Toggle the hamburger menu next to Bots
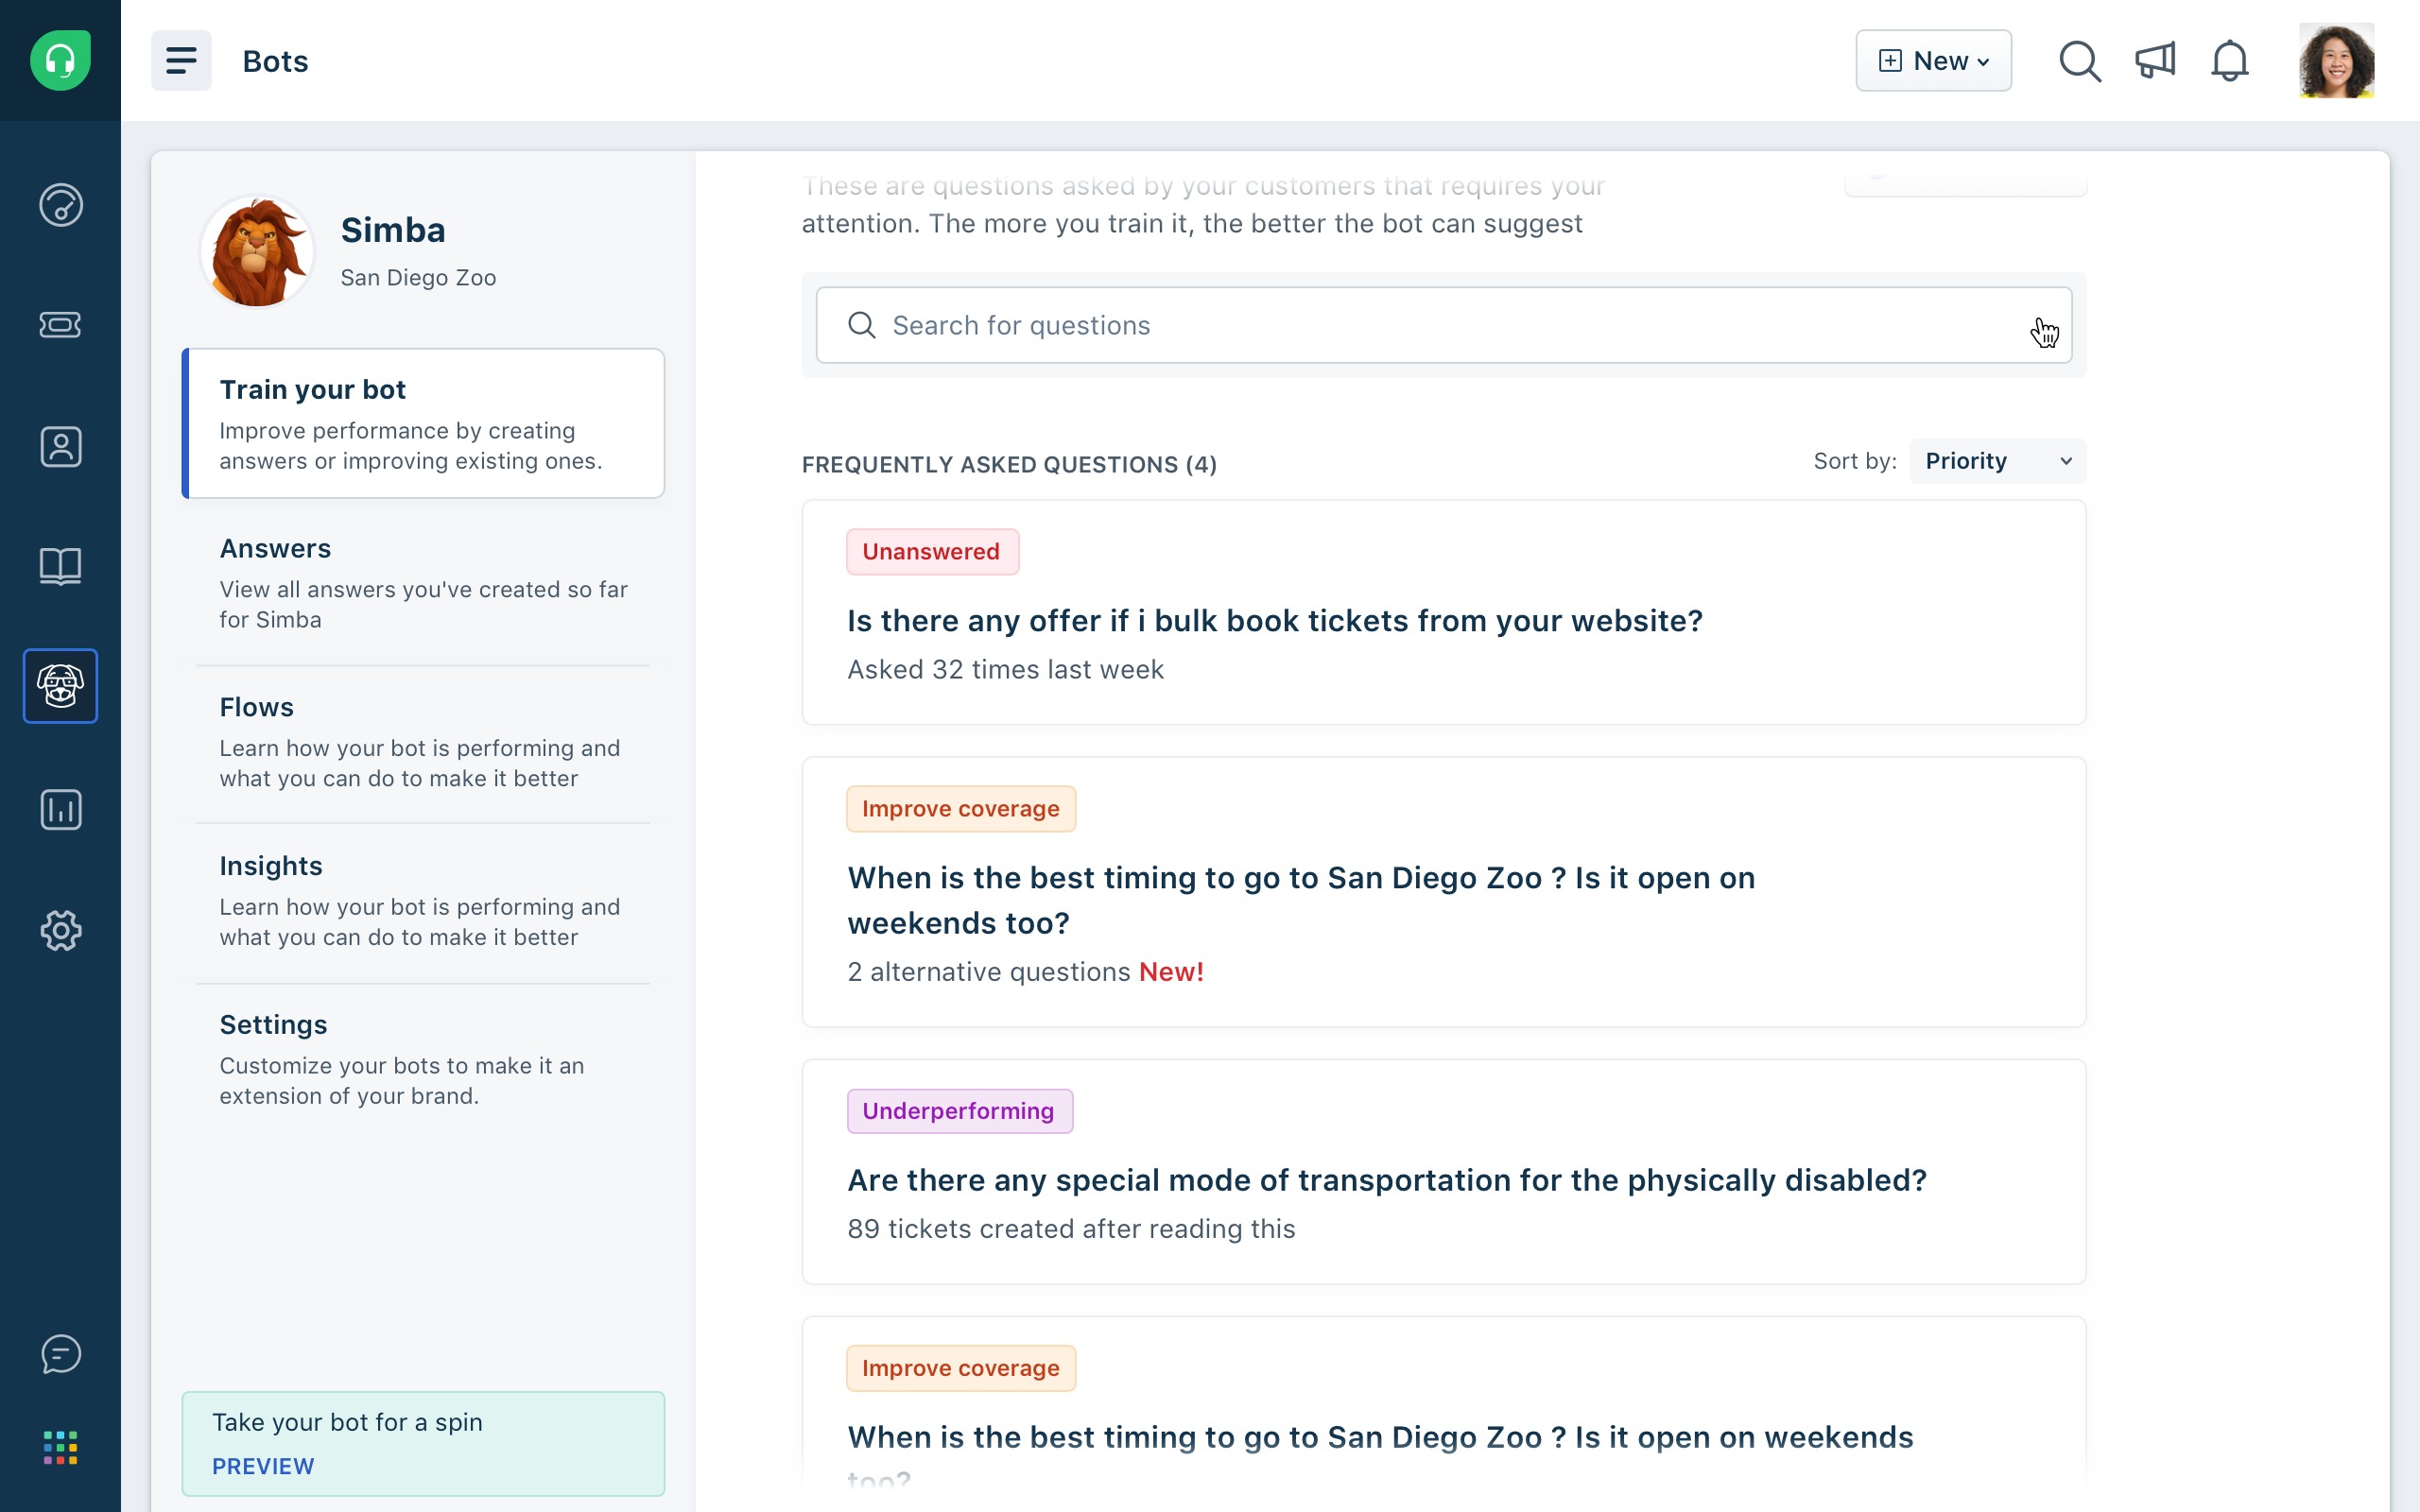Image resolution: width=2420 pixels, height=1512 pixels. click(x=181, y=61)
